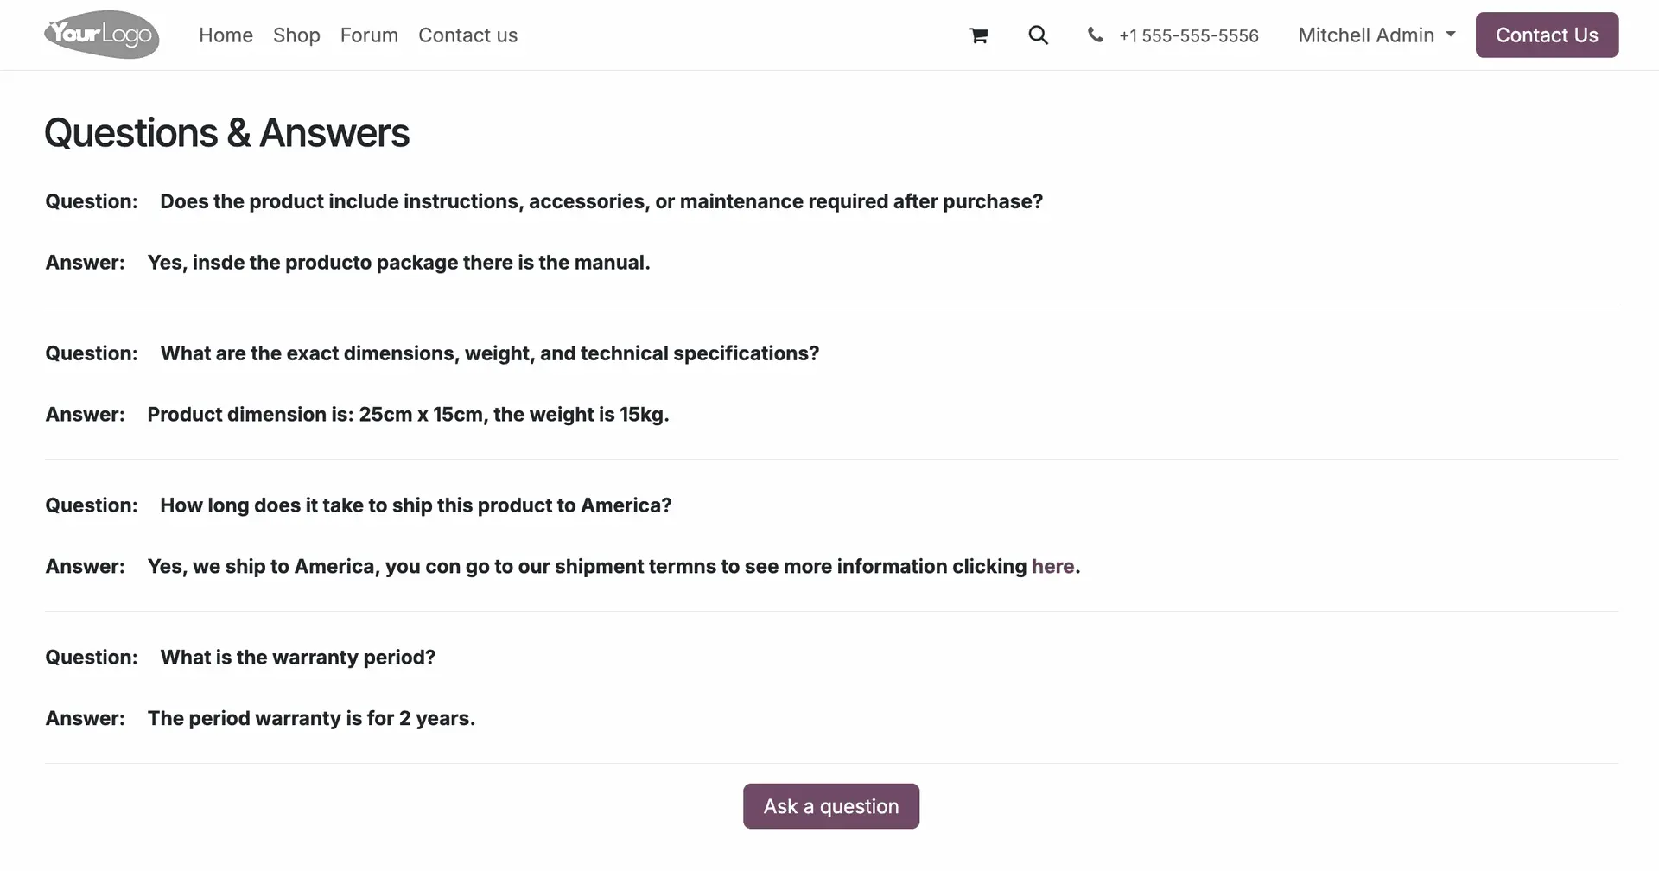The width and height of the screenshot is (1659, 871).
Task: Click the Ask a question button
Action: [830, 806]
